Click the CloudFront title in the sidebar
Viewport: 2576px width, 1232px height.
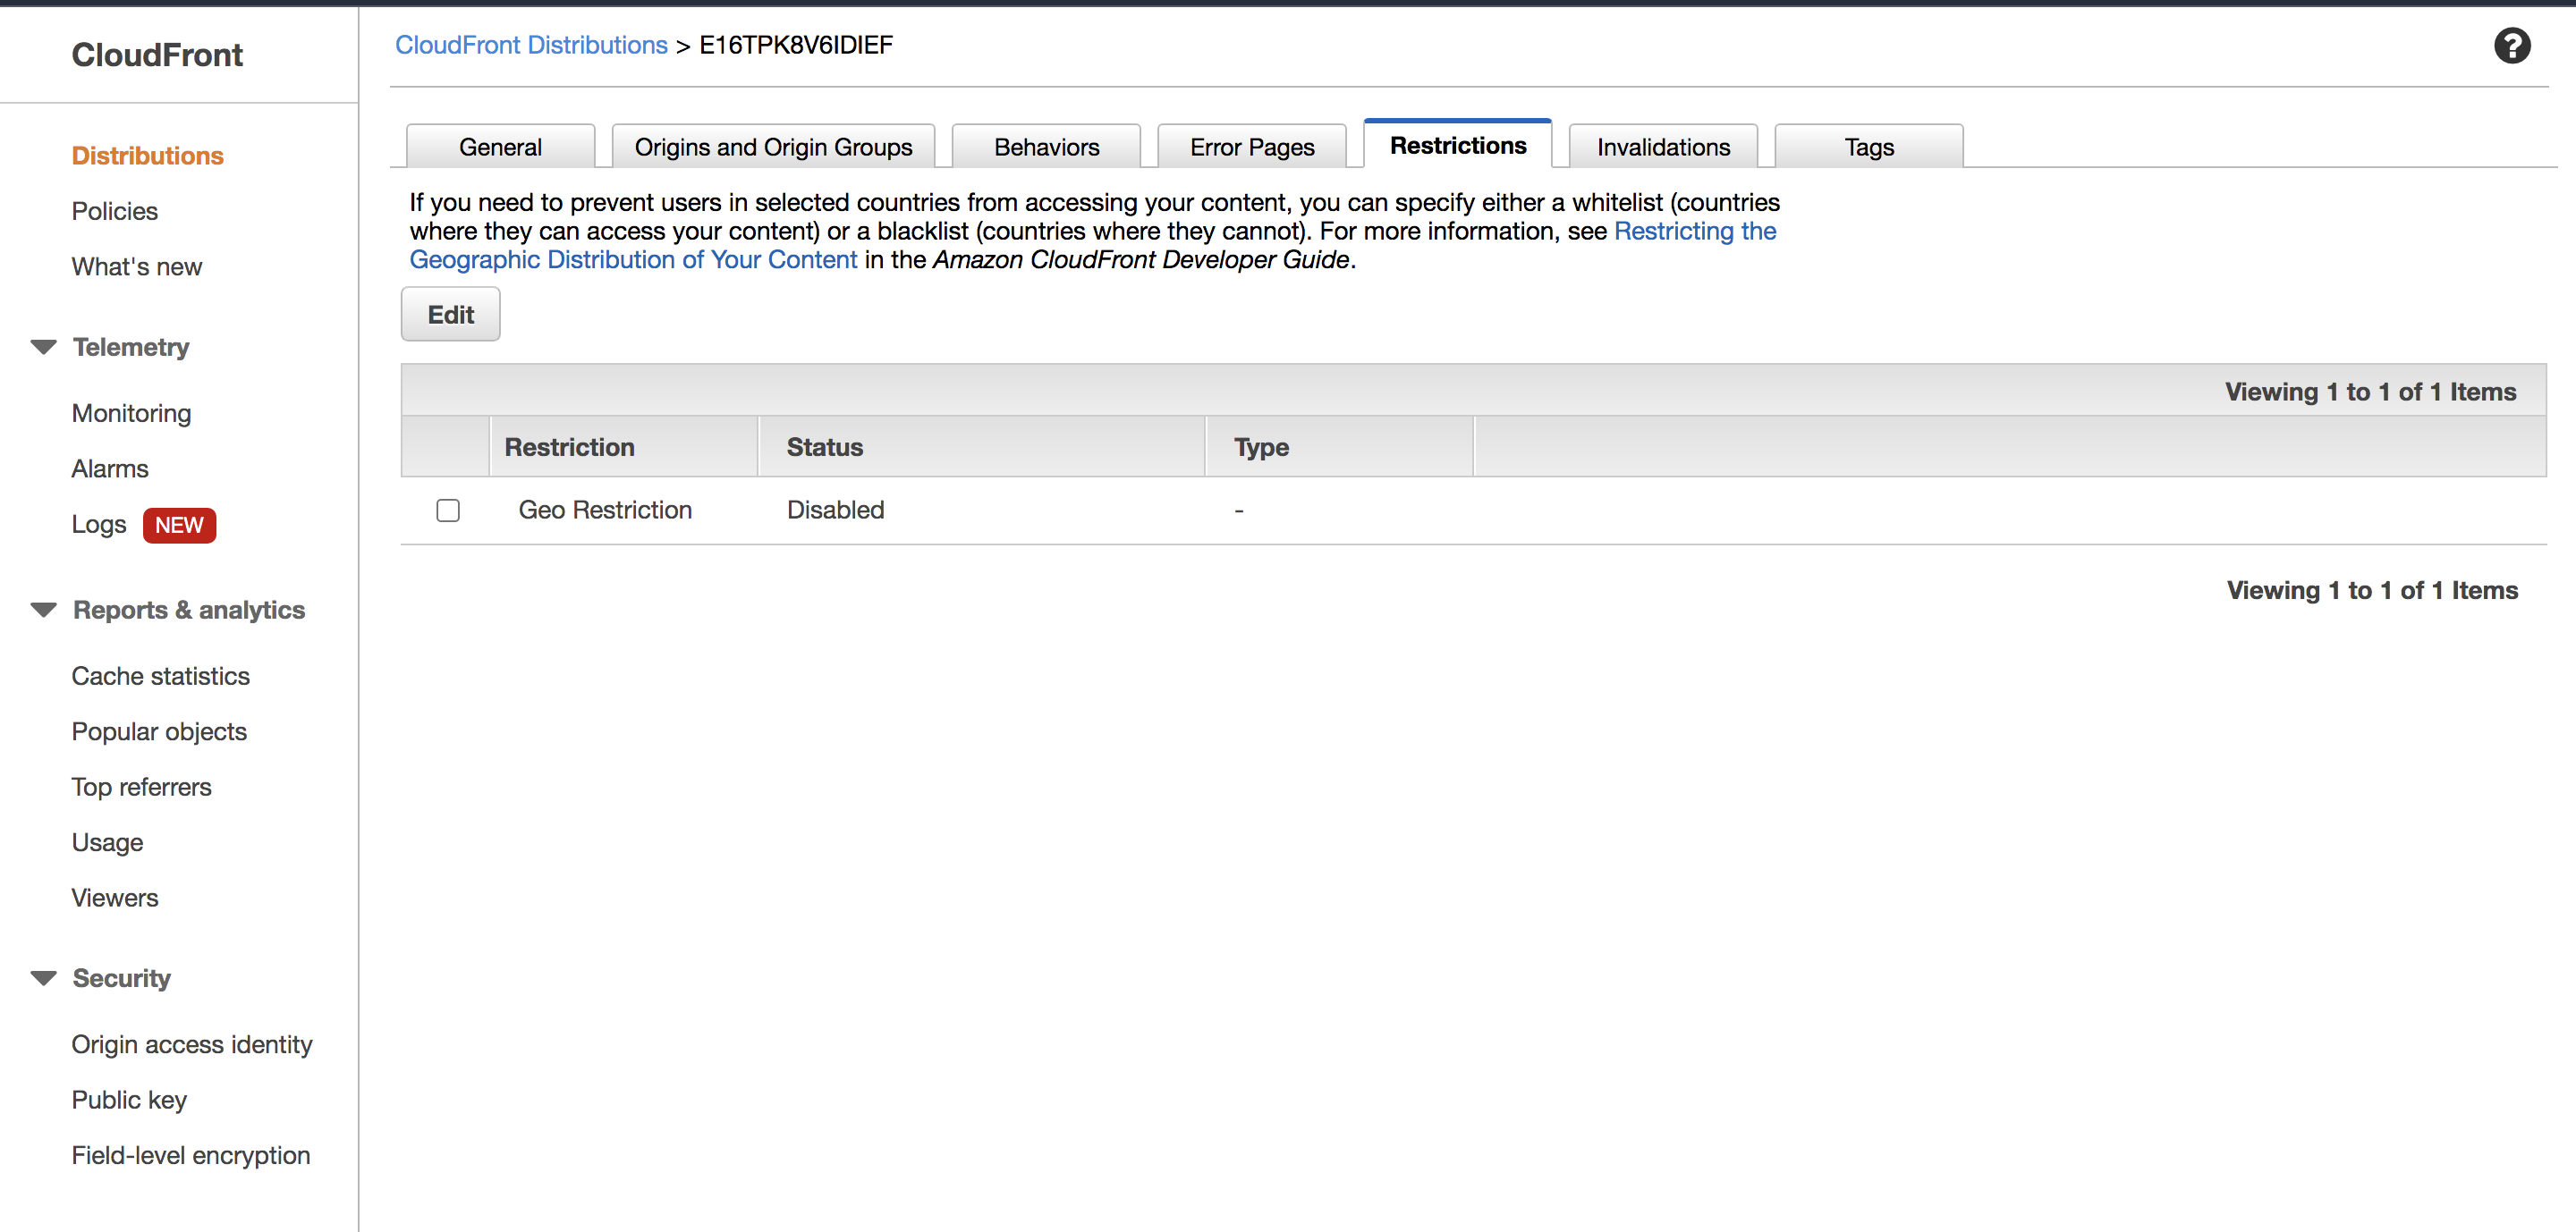157,55
